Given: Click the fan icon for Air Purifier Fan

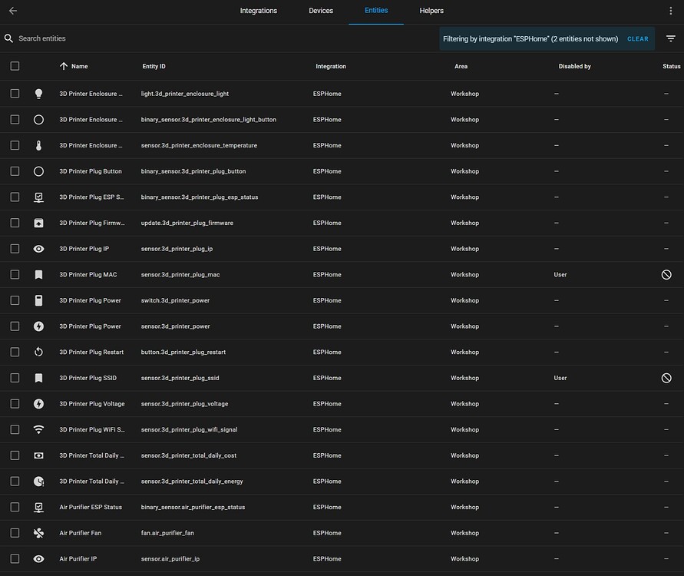Looking at the screenshot, I should (x=39, y=533).
